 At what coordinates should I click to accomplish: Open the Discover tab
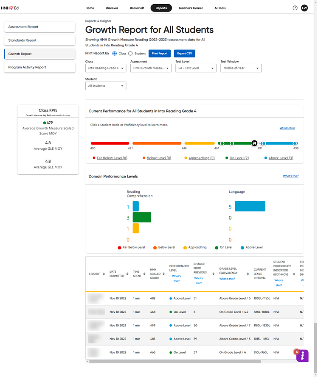[112, 8]
